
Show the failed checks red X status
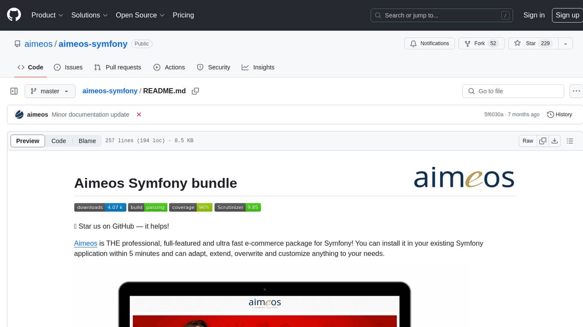139,115
